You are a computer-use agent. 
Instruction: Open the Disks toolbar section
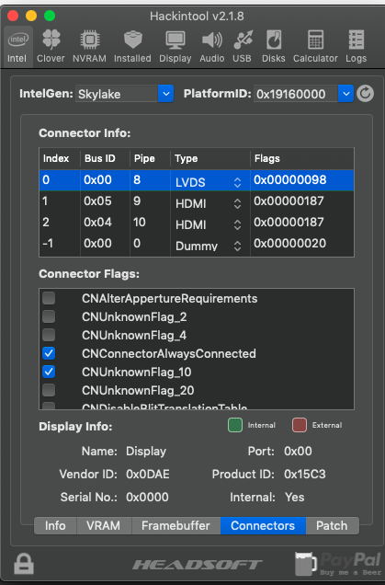coord(274,47)
